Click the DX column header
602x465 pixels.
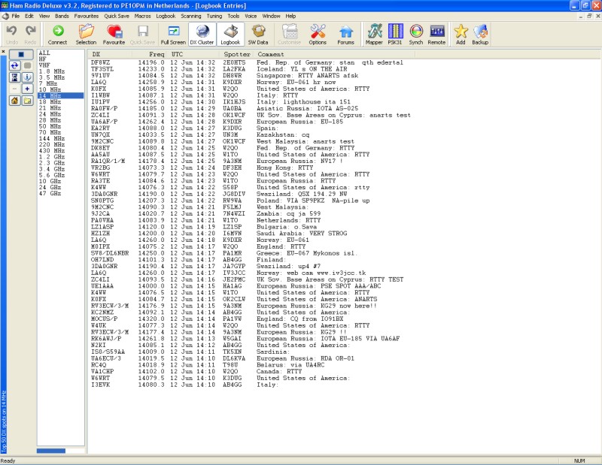click(110, 54)
